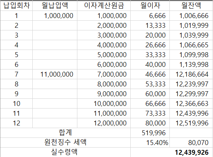213x157 pixels.
Task: Select the 월납입액 header cell
Action: pyautogui.click(x=55, y=6)
